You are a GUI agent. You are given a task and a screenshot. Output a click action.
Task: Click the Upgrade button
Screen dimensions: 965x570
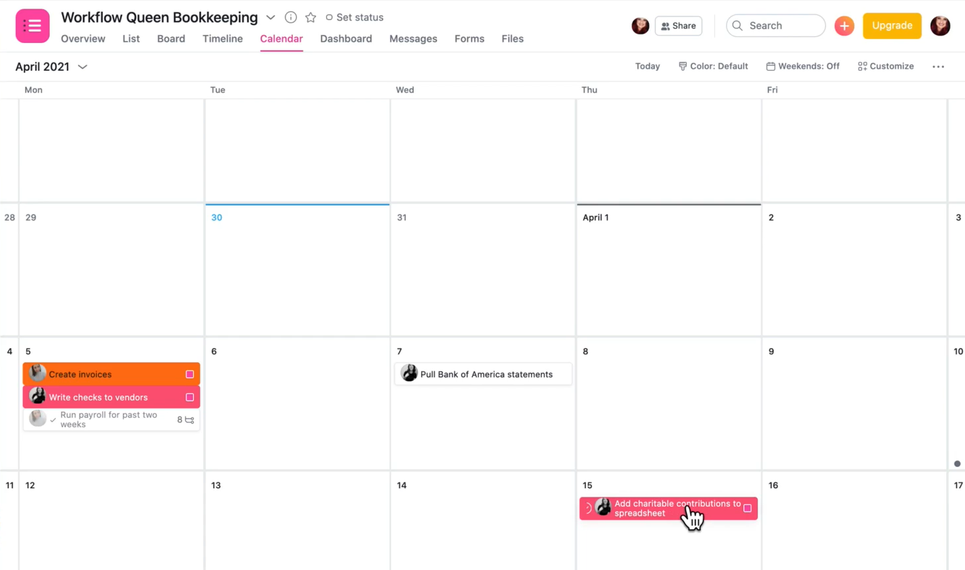point(892,26)
